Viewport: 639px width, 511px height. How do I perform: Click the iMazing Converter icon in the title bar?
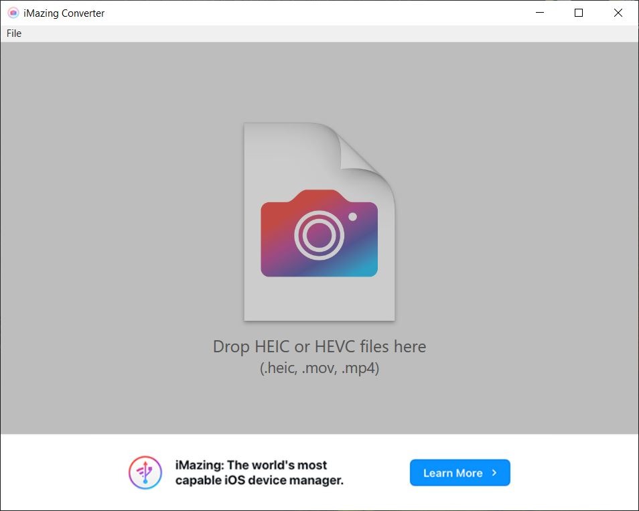click(x=12, y=13)
